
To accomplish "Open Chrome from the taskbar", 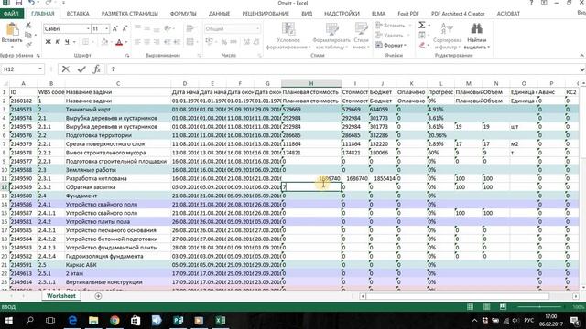I will [114, 321].
